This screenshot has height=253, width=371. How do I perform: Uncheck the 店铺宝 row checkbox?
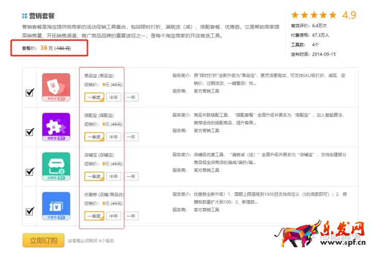(x=30, y=172)
